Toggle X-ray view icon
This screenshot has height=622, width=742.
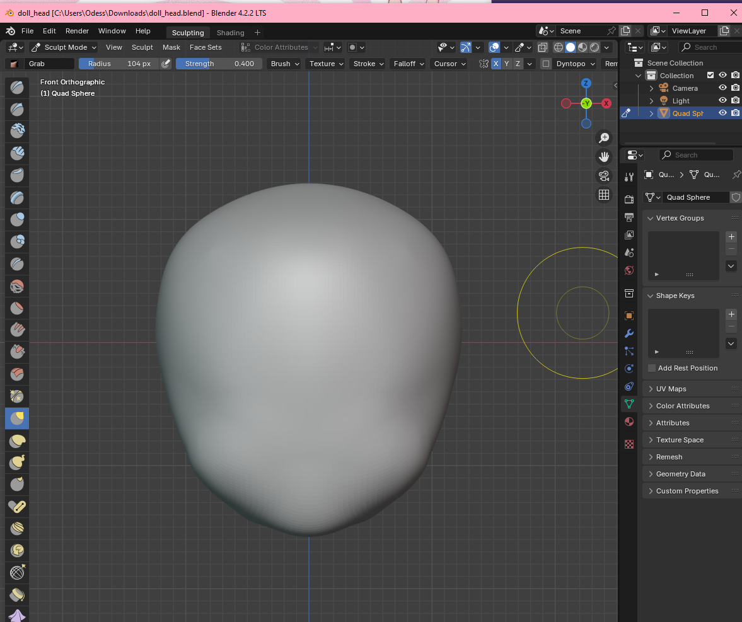tap(542, 47)
